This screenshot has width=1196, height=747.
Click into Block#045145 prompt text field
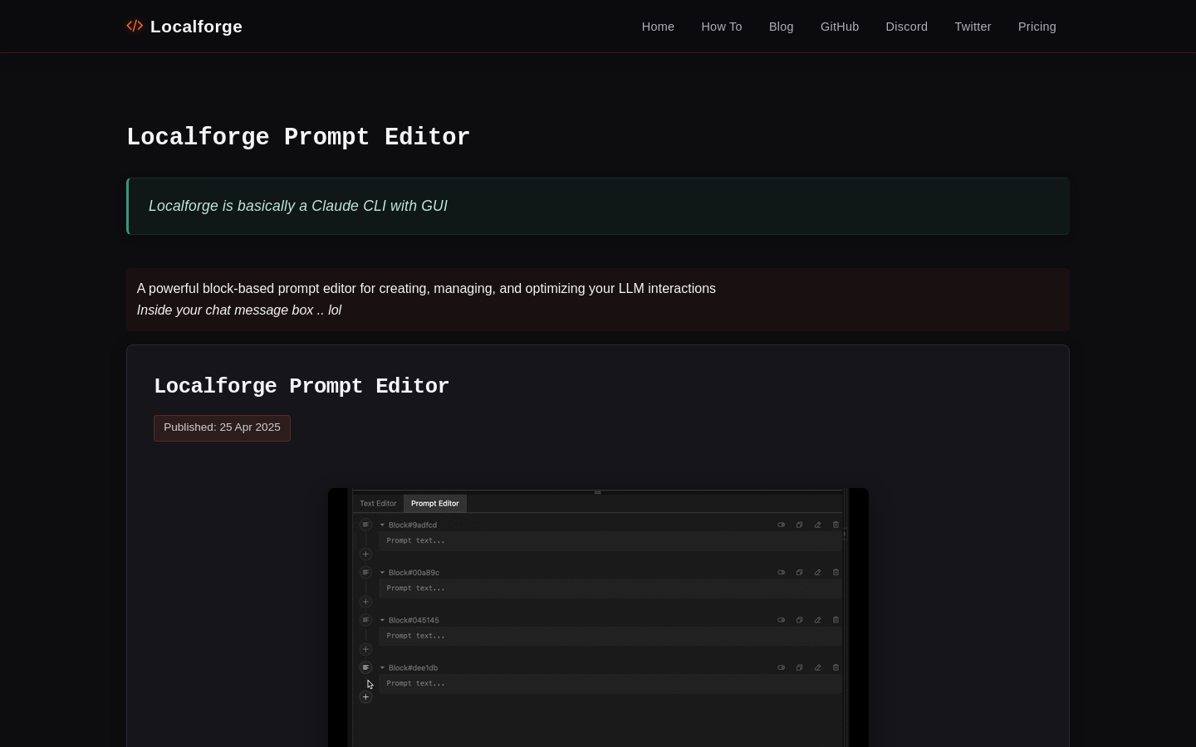point(610,636)
